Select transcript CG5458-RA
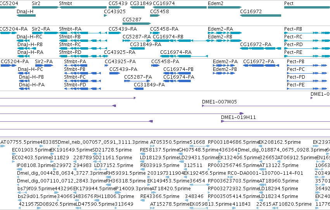The height and width of the screenshot is (210, 330). (x=164, y=29)
